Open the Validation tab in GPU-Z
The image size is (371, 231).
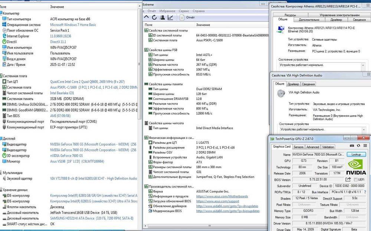[328, 147]
